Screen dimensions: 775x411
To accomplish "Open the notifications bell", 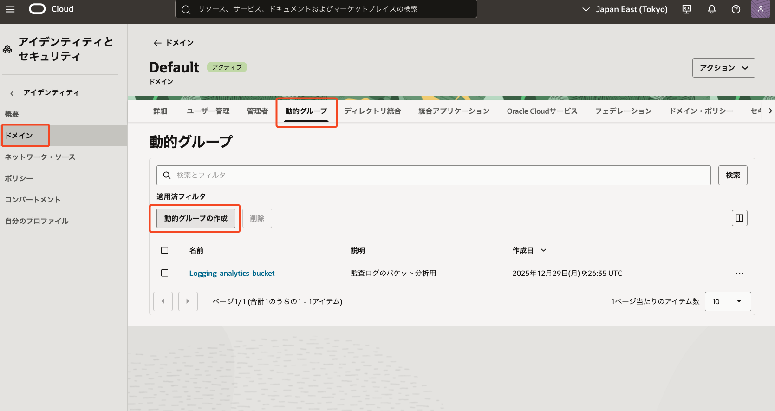I will pyautogui.click(x=711, y=9).
